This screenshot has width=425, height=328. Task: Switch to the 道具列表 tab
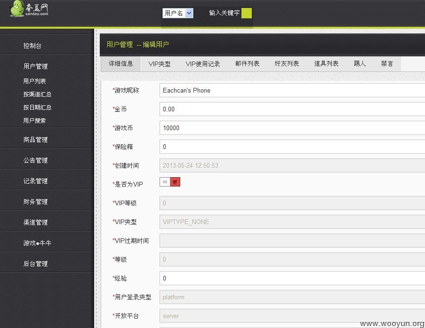tap(326, 64)
